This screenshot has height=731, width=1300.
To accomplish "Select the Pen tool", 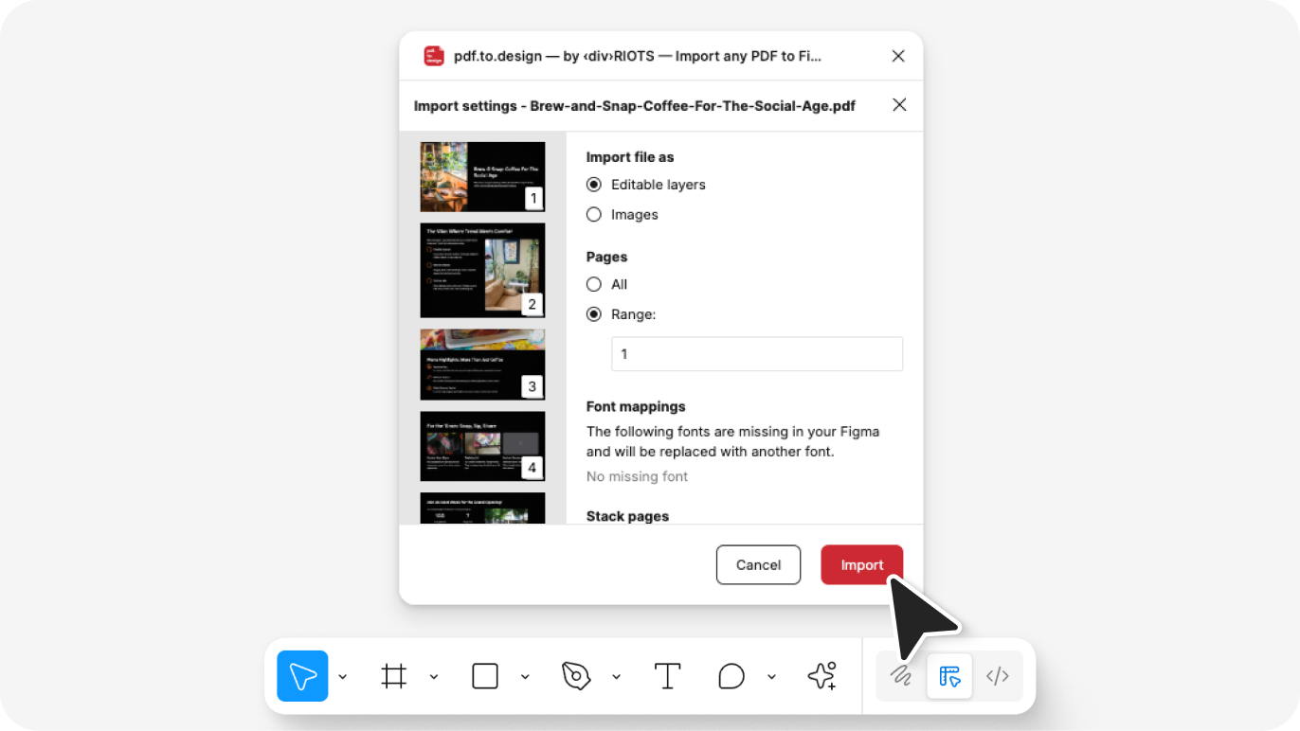I will pos(576,676).
